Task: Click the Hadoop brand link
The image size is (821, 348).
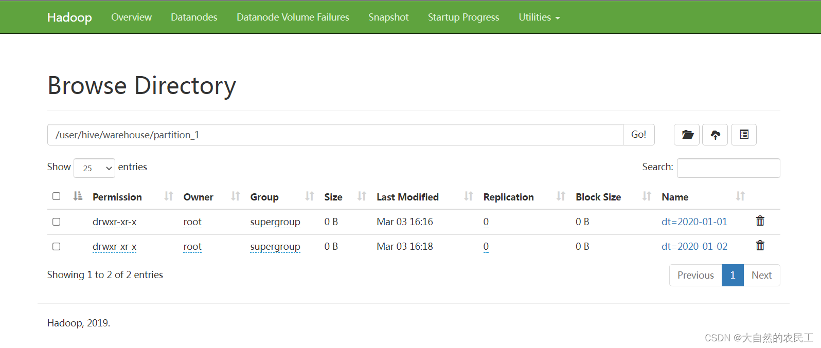Action: click(69, 17)
